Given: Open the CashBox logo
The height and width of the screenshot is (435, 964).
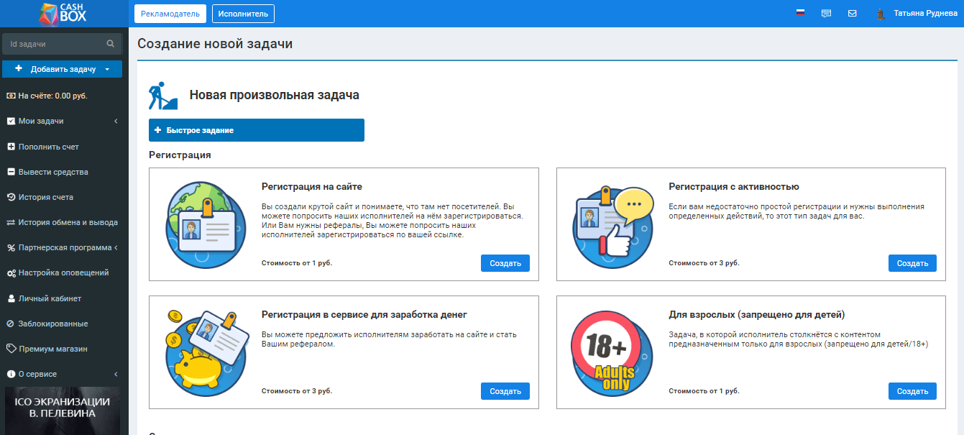Looking at the screenshot, I should pos(63,12).
